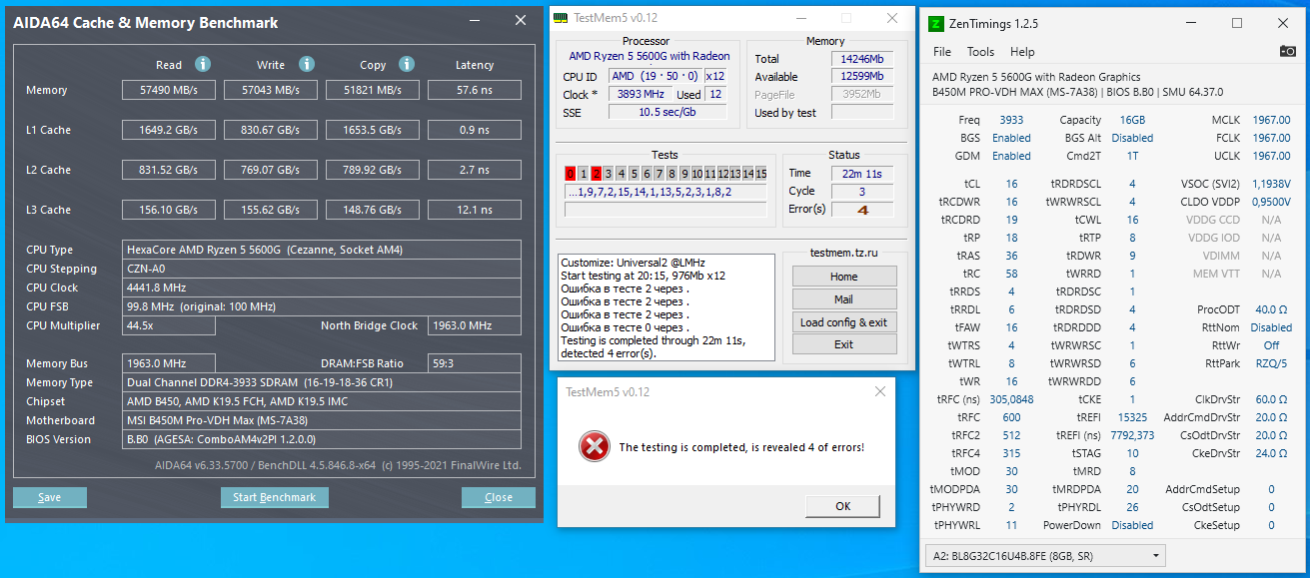Click Save in AIDA64 benchmark
This screenshot has height=578, width=1310.
50,497
